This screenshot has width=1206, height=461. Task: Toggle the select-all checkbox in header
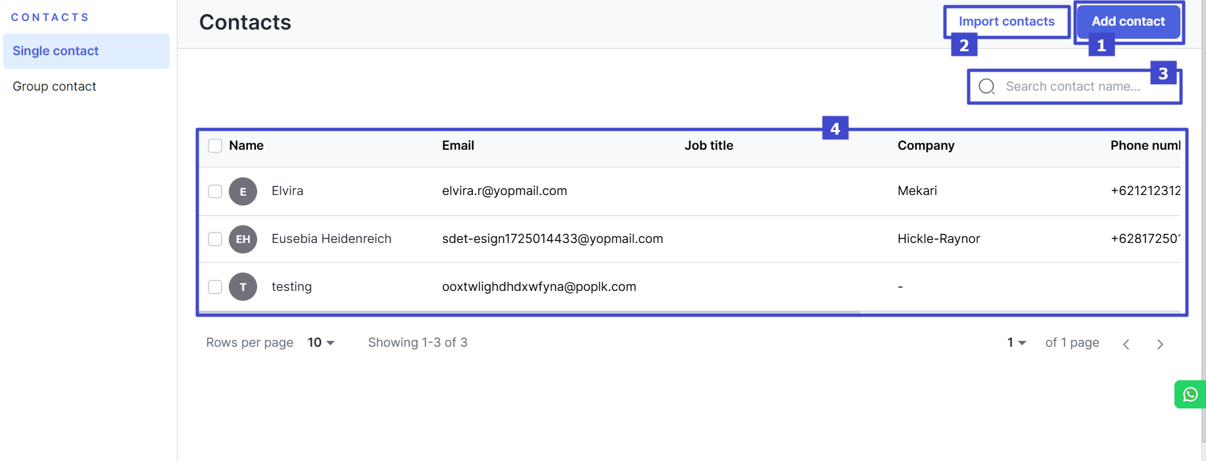click(215, 146)
